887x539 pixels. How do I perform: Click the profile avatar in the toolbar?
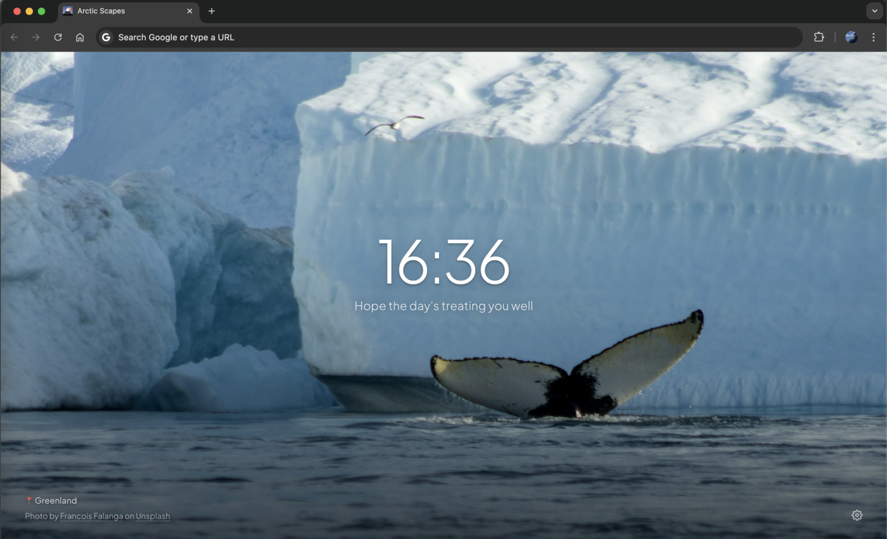tap(851, 37)
